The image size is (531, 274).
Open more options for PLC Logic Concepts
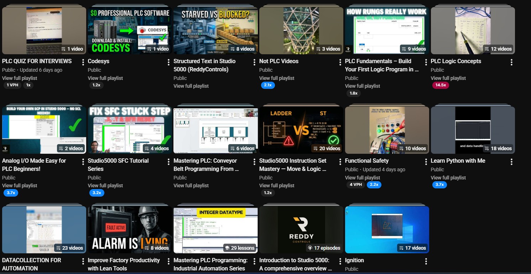coord(511,62)
